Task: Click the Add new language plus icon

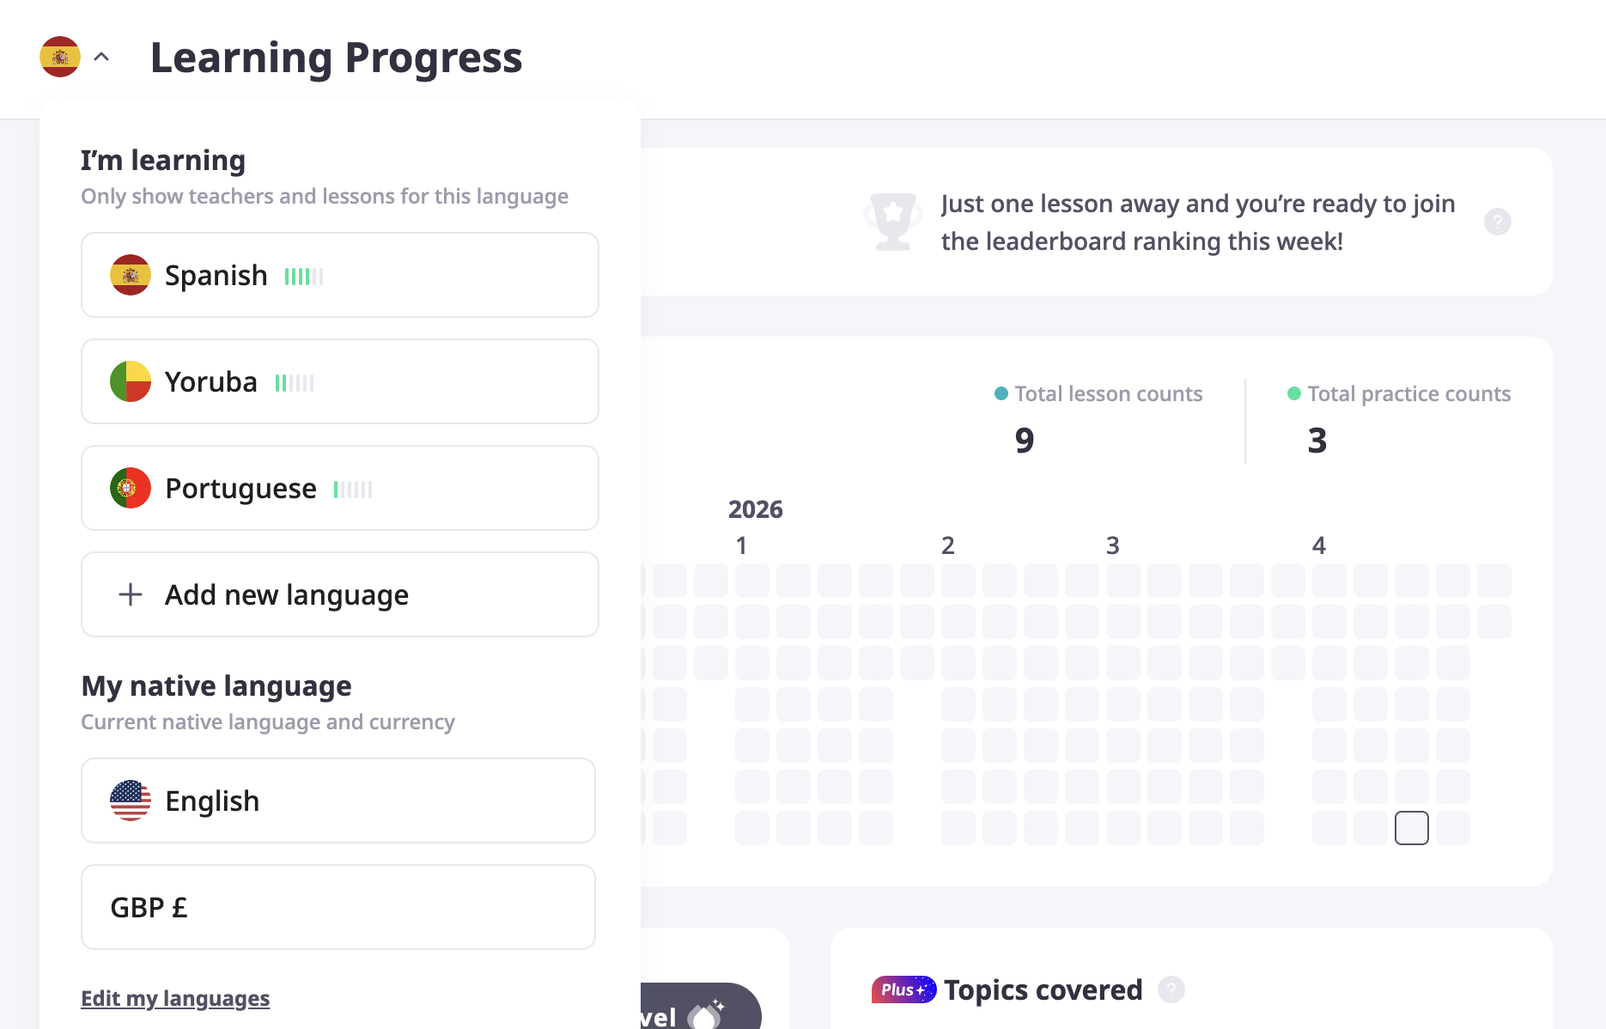Action: pyautogui.click(x=131, y=594)
